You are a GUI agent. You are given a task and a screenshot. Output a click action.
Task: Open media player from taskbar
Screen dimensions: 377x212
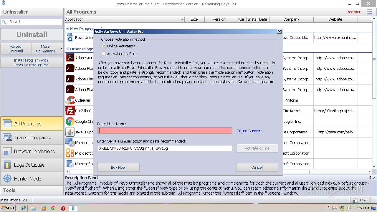pyautogui.click(x=43, y=208)
